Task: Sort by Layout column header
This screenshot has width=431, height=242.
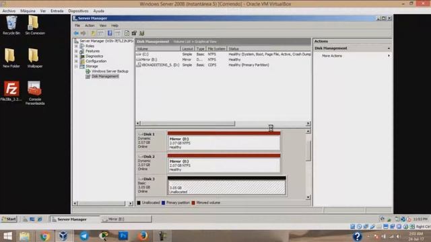Action: pos(187,48)
